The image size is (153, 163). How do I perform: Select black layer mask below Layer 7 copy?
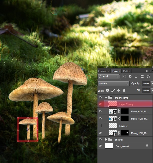click(x=125, y=111)
